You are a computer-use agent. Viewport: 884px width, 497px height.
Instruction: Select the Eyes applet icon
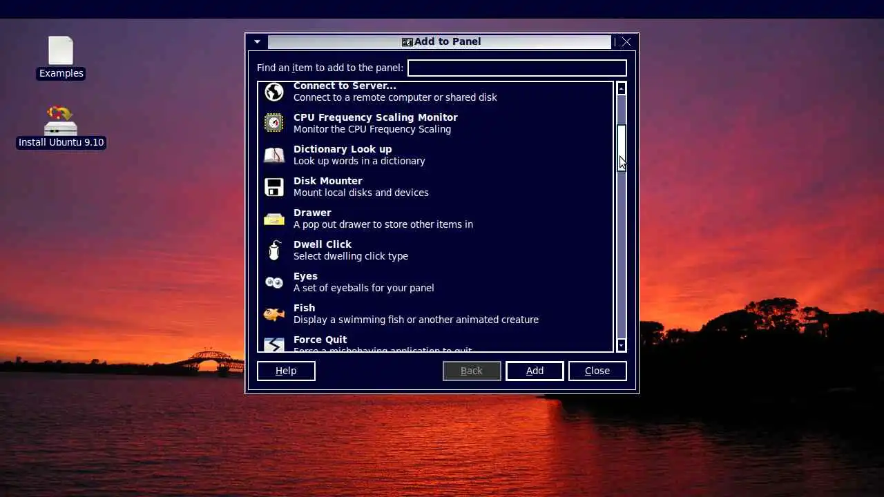click(274, 282)
